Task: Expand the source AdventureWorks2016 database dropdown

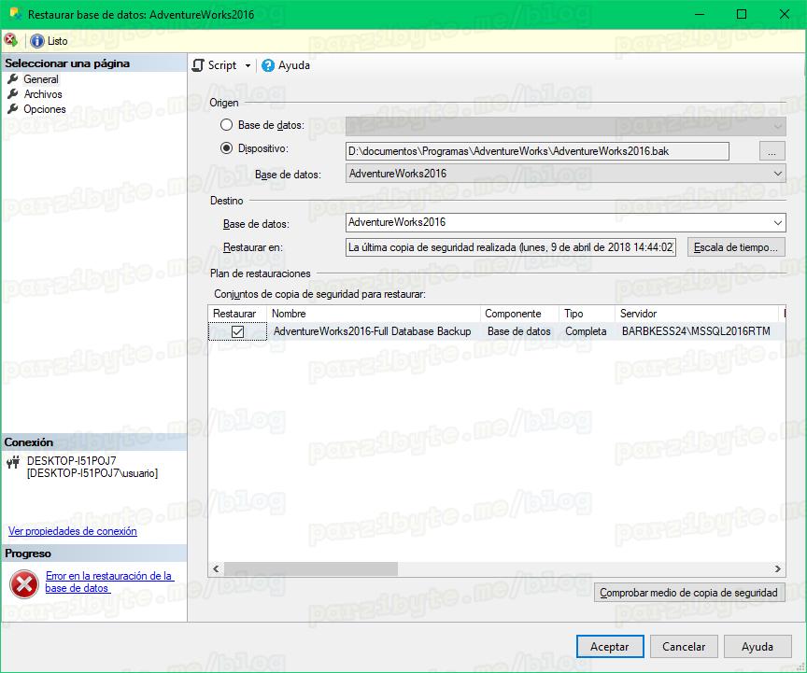Action: click(778, 174)
